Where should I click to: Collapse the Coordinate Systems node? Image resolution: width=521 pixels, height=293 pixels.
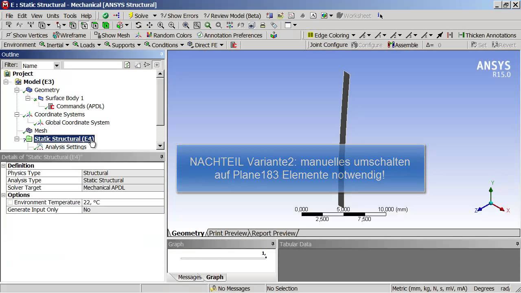17,114
